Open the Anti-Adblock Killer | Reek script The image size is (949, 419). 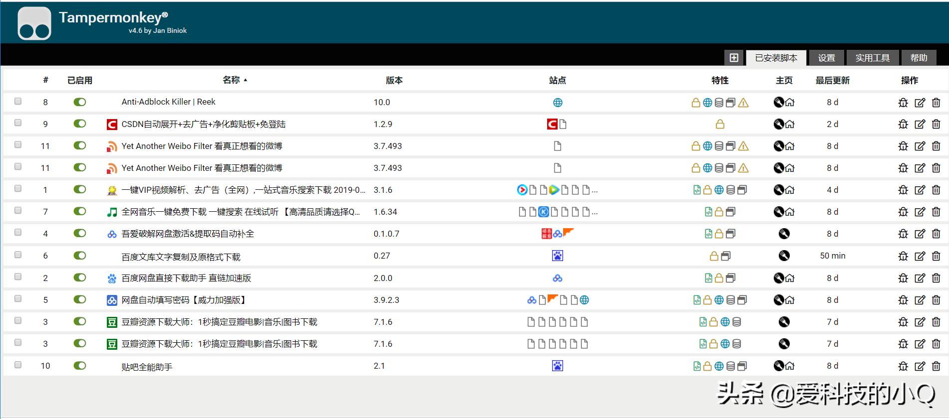(x=169, y=102)
